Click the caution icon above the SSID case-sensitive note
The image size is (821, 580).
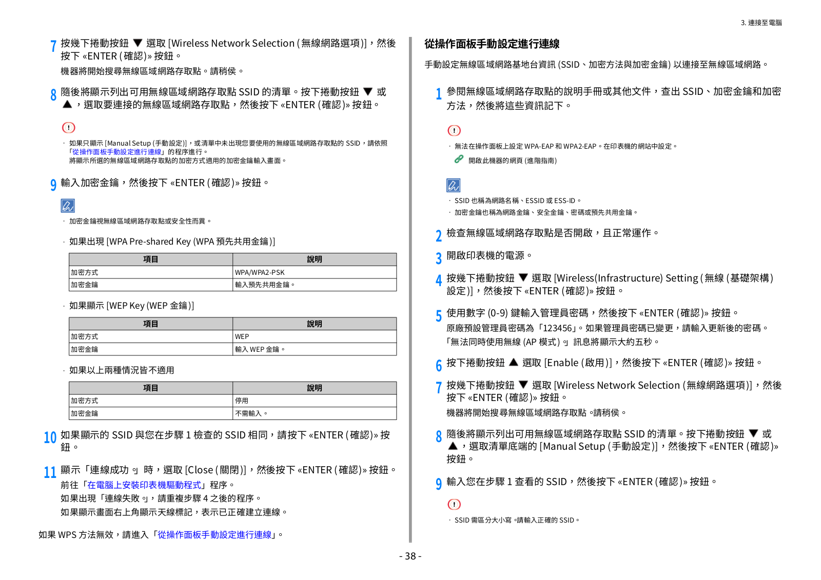click(454, 505)
